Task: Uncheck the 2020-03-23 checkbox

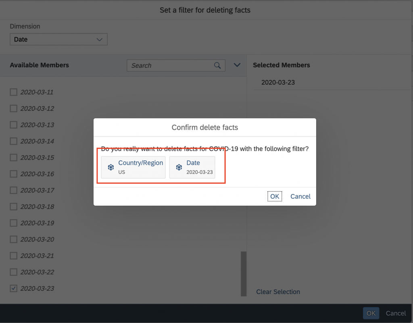Action: coord(13,288)
